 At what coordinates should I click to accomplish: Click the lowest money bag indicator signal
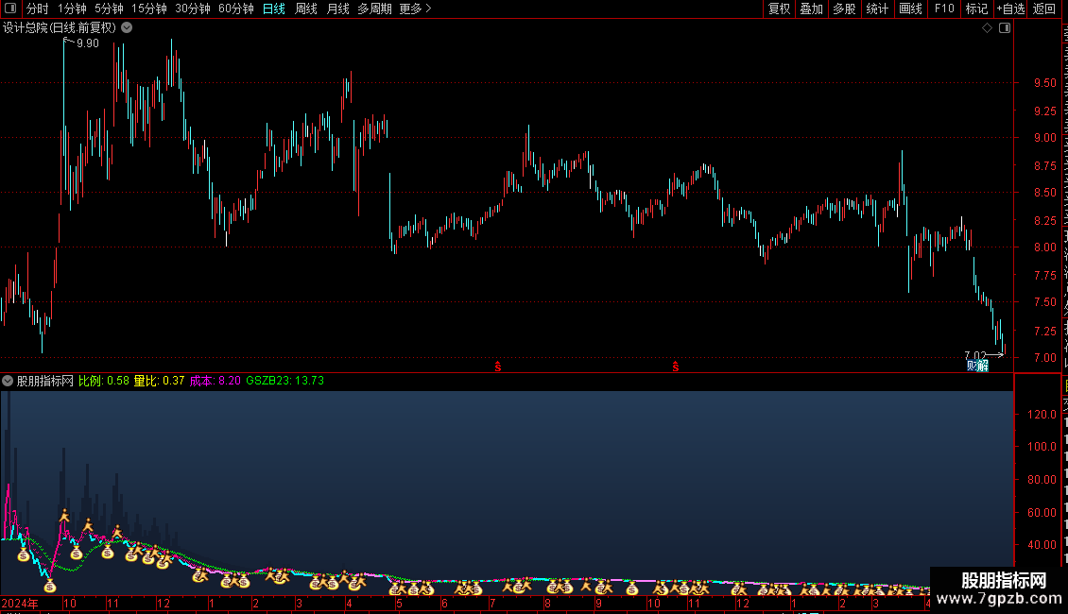50,586
